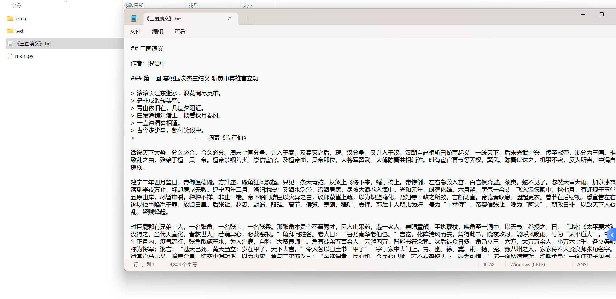
Task: Sort by 大小 column header
Action: point(248,6)
